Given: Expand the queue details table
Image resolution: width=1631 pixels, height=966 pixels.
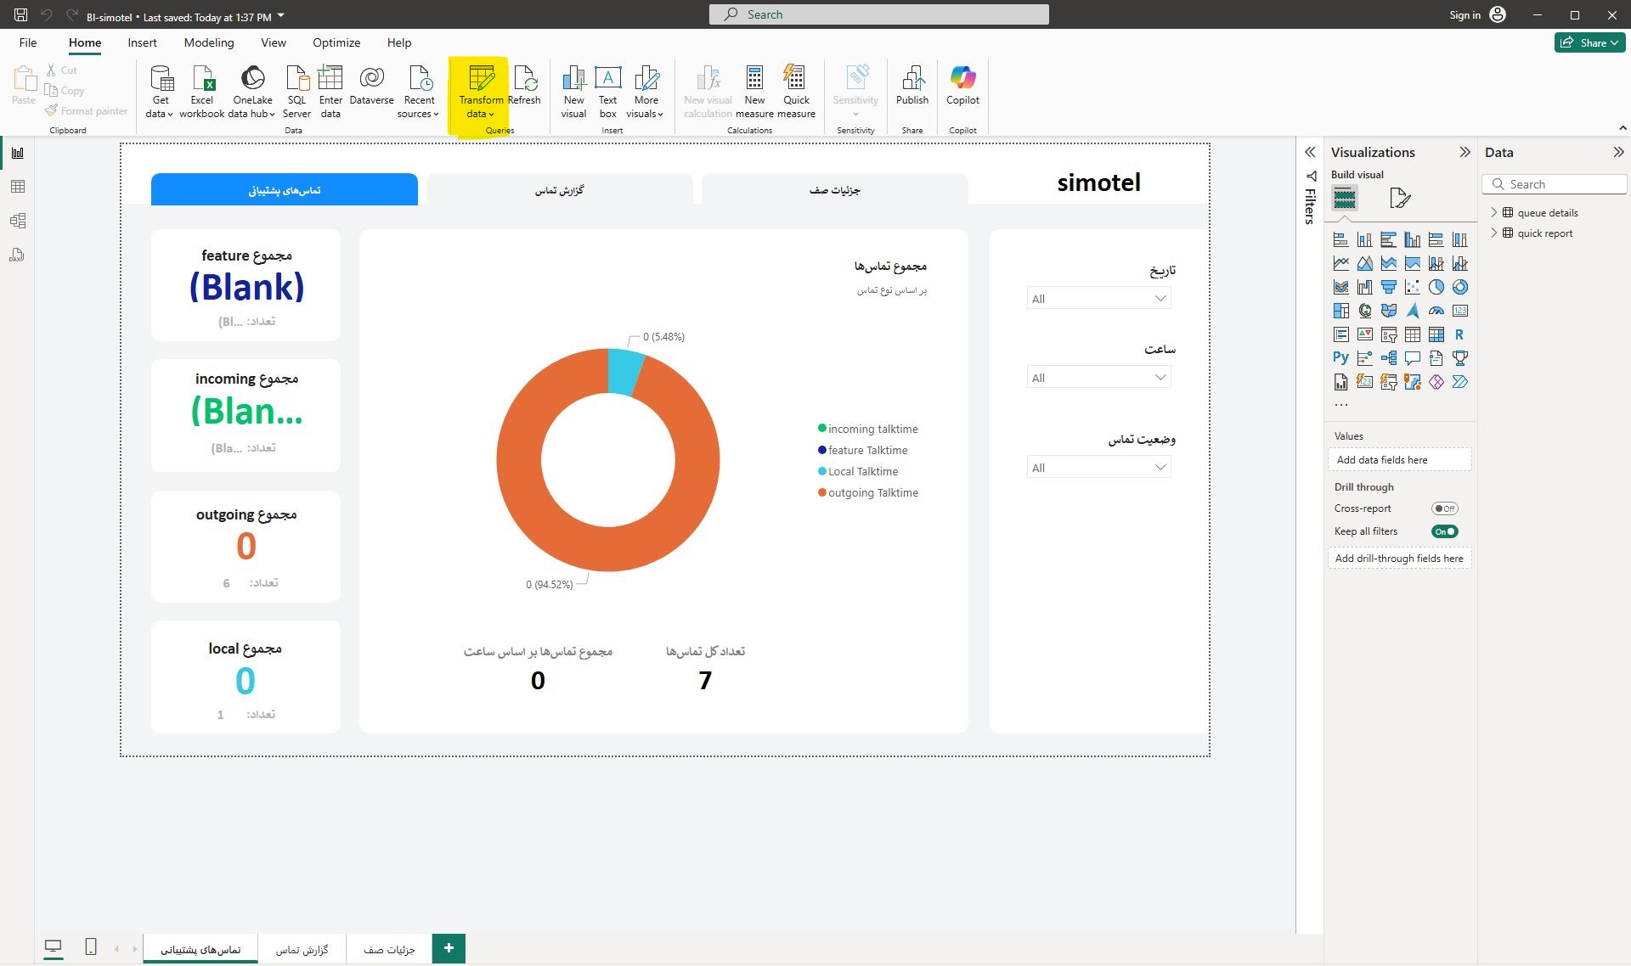Looking at the screenshot, I should point(1494,213).
